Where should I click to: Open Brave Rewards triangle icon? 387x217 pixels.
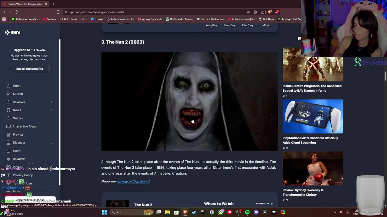pyautogui.click(x=277, y=12)
